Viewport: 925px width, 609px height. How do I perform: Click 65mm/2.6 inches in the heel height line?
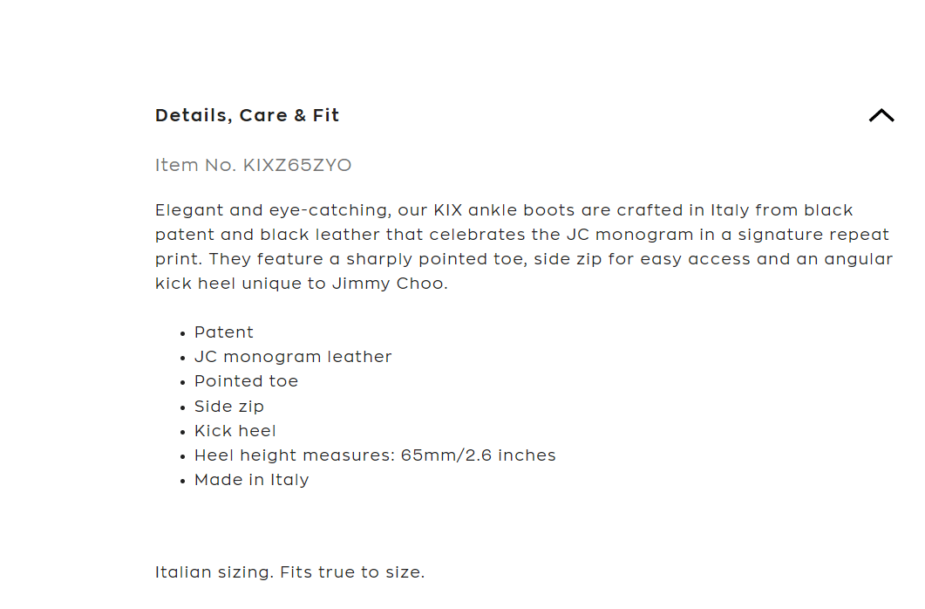click(478, 455)
